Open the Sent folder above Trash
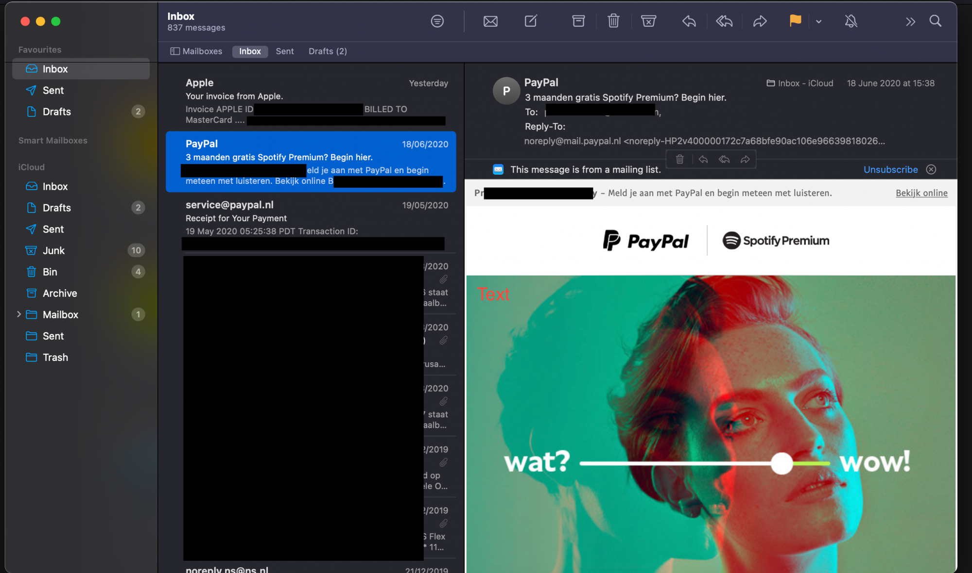972x573 pixels. (81, 336)
